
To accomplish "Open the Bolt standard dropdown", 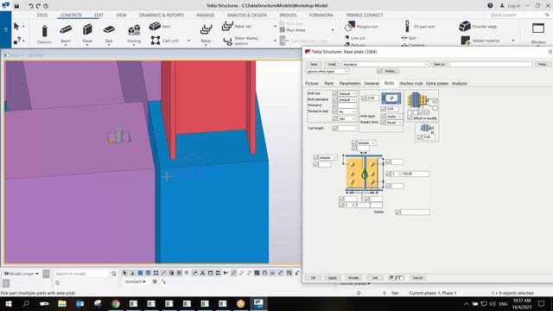I will click(x=347, y=99).
